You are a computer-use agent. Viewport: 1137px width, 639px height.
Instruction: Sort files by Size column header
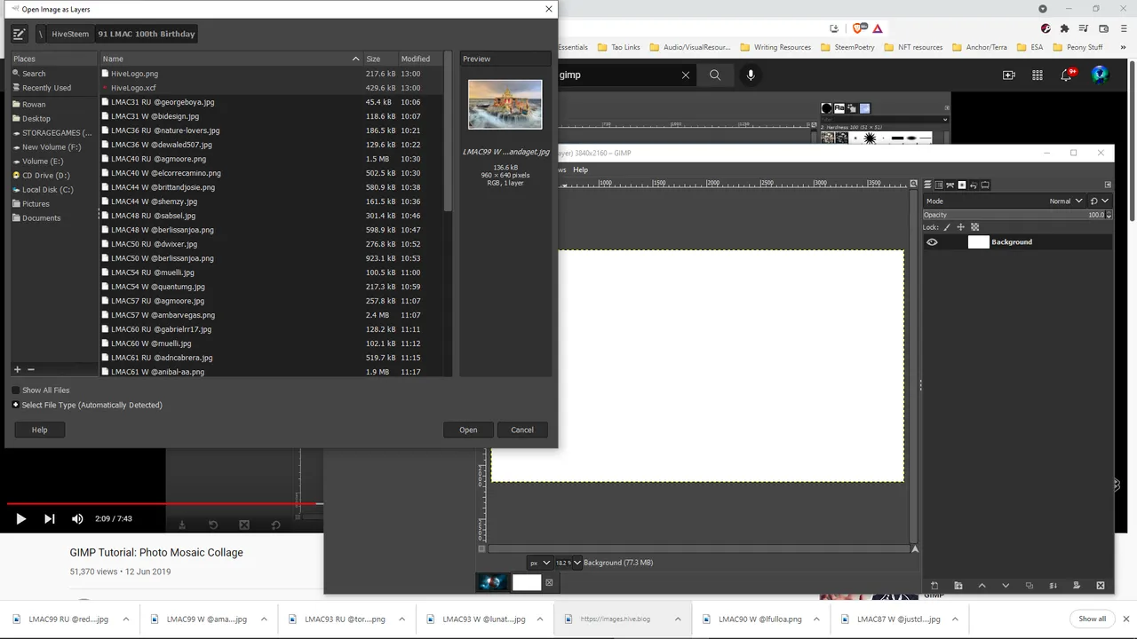point(380,59)
